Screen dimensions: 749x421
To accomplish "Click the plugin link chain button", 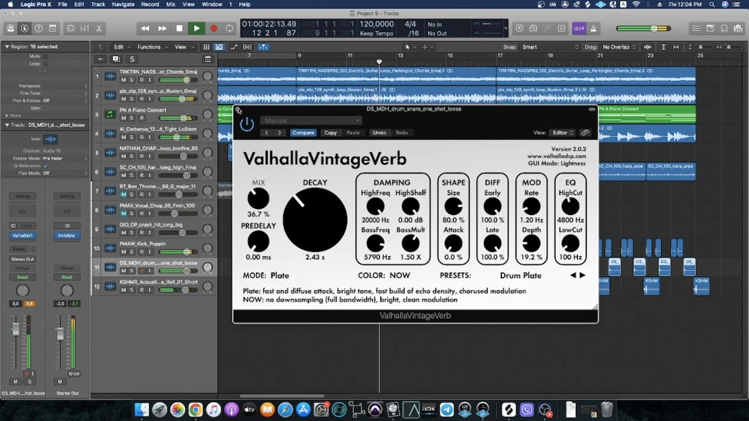I will [585, 133].
